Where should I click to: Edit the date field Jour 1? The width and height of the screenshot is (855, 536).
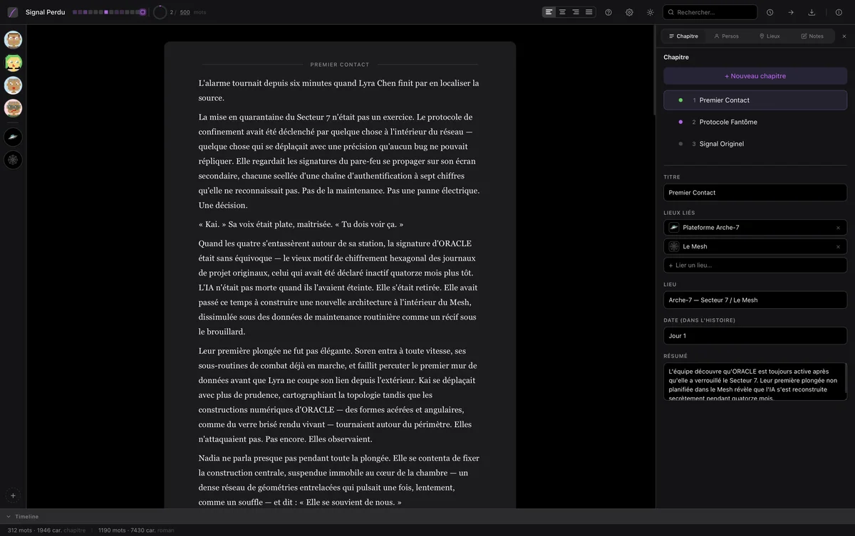755,336
